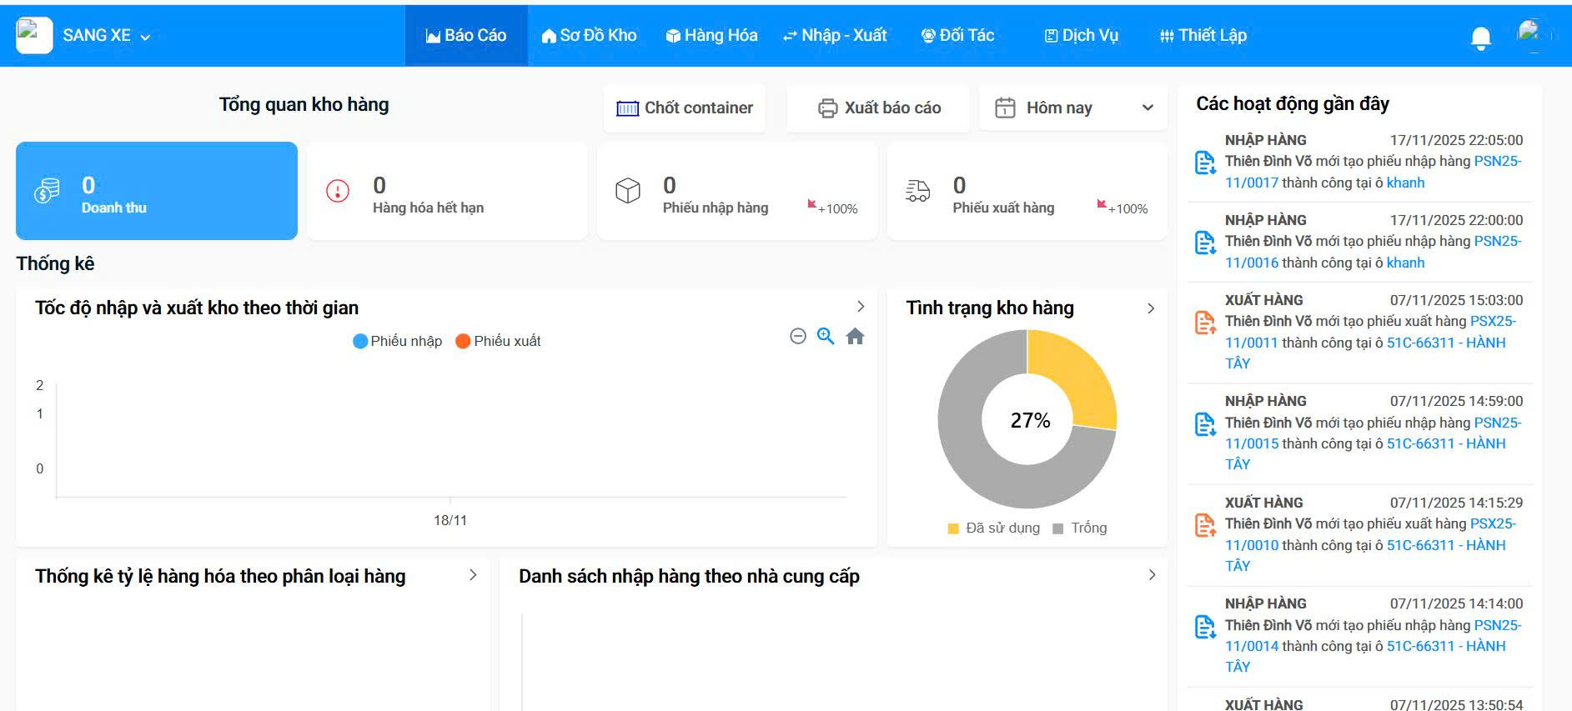Viewport: 1572px width, 711px height.
Task: Toggle Phiếu nhập legend series
Action: pyautogui.click(x=398, y=341)
